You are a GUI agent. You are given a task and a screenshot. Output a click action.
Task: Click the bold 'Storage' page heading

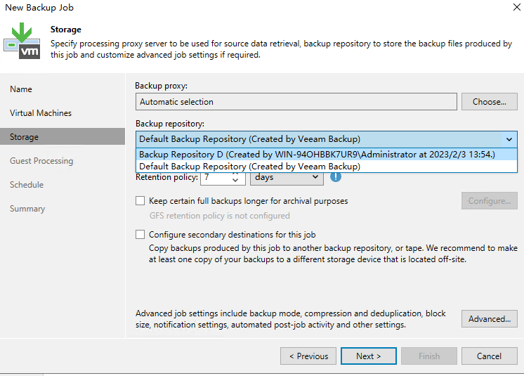pos(66,30)
